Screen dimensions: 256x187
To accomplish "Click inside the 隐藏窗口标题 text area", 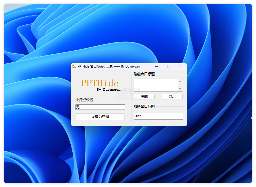I will (x=156, y=85).
